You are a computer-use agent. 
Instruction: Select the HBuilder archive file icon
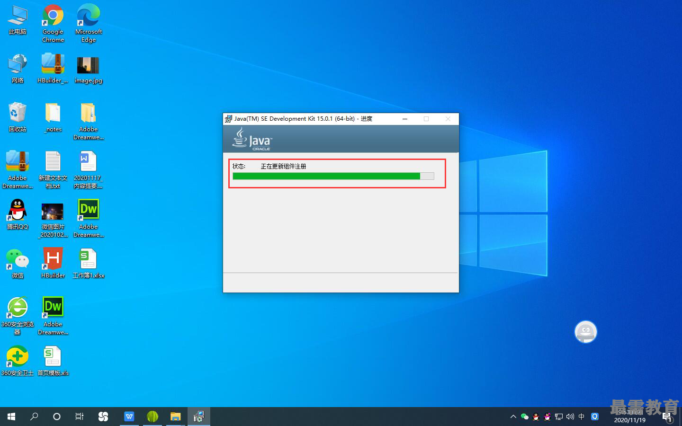[53, 69]
